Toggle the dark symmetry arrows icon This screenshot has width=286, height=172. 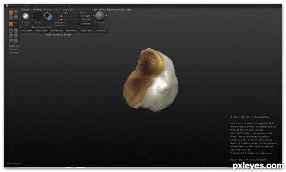click(x=16, y=24)
